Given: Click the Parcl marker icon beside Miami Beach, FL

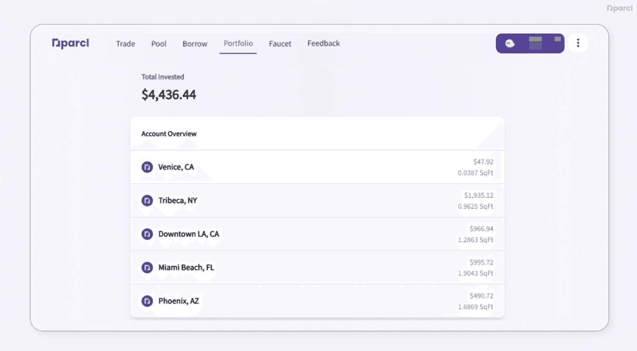Looking at the screenshot, I should point(148,267).
